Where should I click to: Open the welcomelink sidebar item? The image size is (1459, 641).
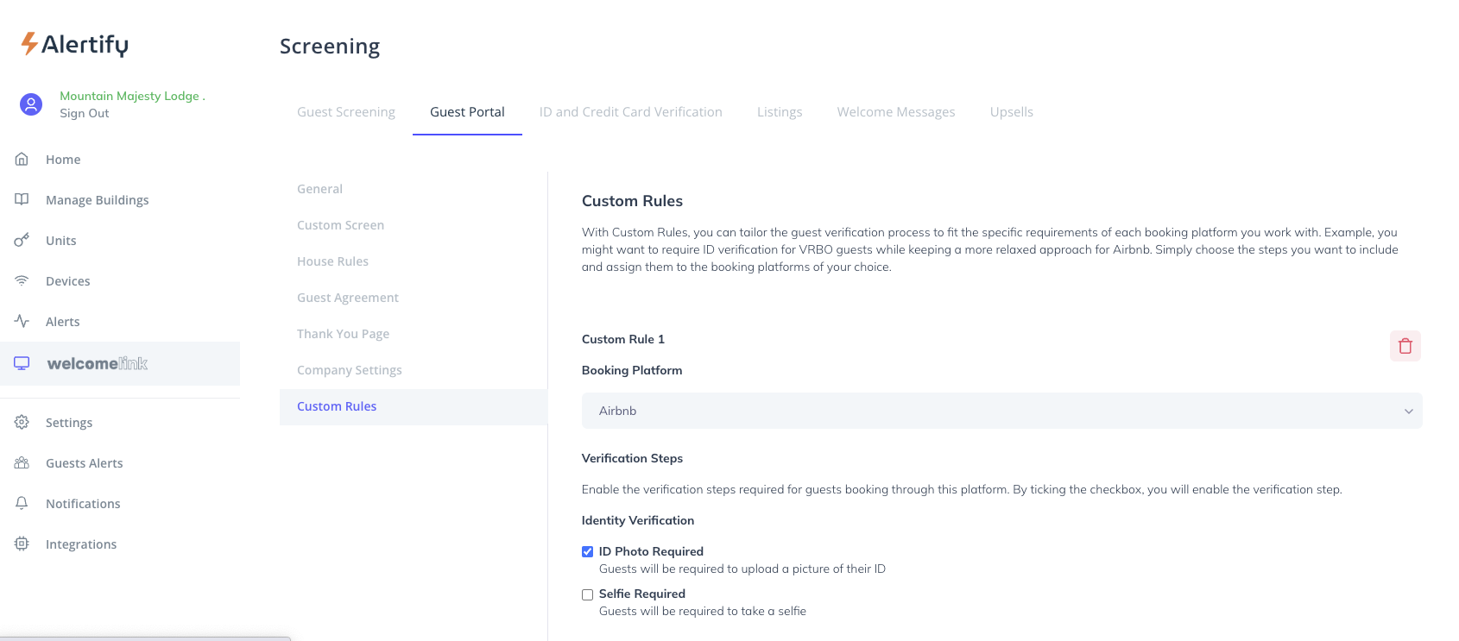[97, 363]
